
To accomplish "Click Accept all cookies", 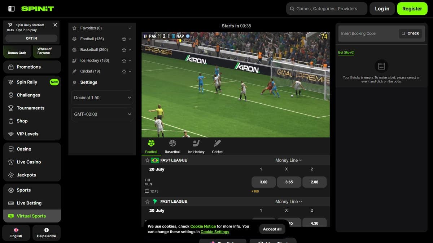I will pyautogui.click(x=272, y=229).
